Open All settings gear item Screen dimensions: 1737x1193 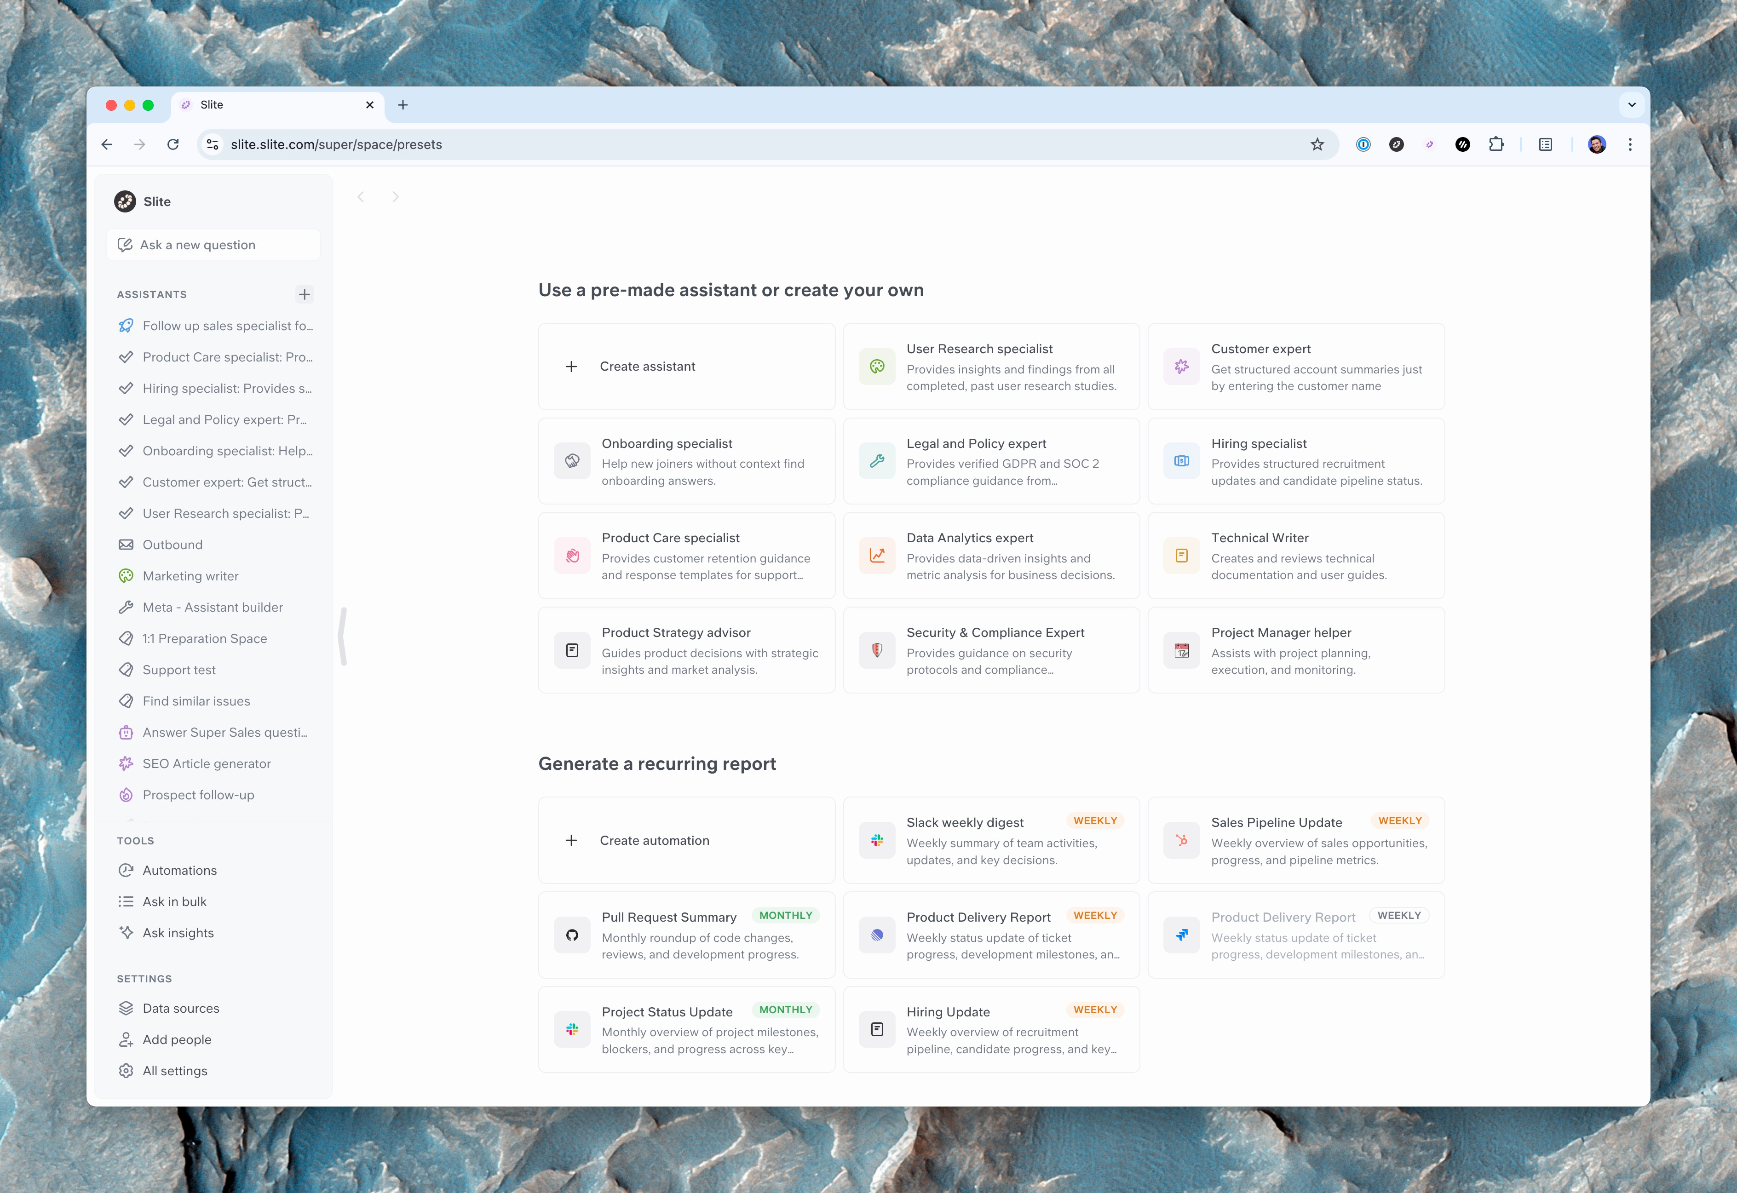pos(175,1070)
